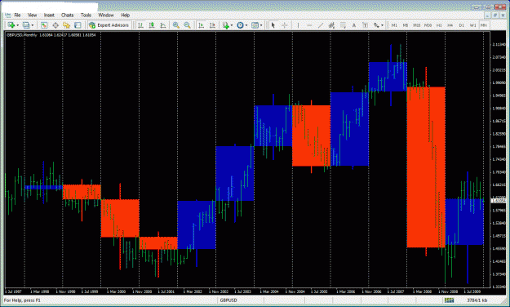Zoom out of the chart
510x307 pixels.
coord(187,25)
